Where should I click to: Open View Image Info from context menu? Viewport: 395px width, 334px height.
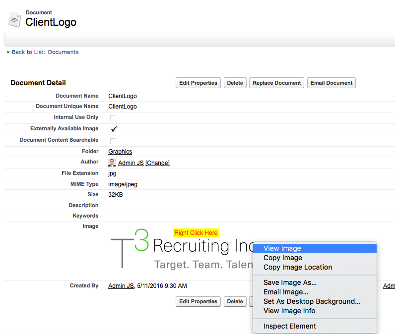(x=315, y=311)
